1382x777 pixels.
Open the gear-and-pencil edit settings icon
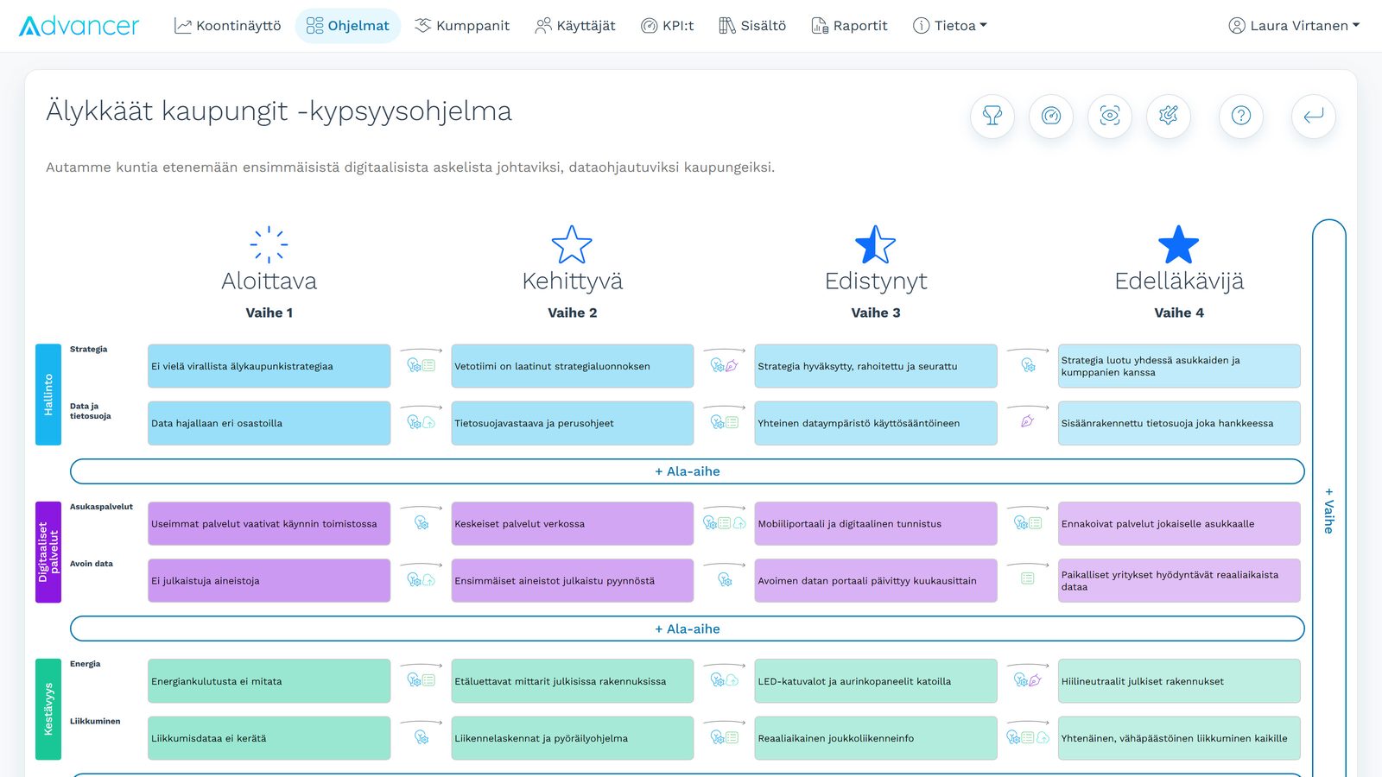pyautogui.click(x=1169, y=116)
